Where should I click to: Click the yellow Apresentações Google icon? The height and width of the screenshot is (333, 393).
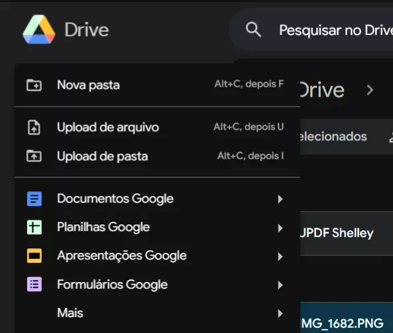[x=34, y=256]
